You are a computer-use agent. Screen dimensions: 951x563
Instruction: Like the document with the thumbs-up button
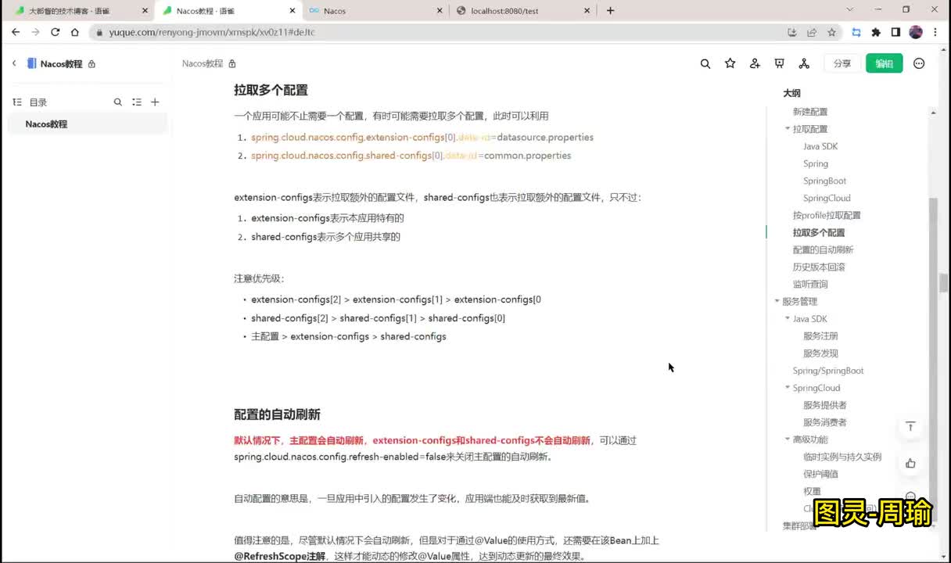(910, 464)
